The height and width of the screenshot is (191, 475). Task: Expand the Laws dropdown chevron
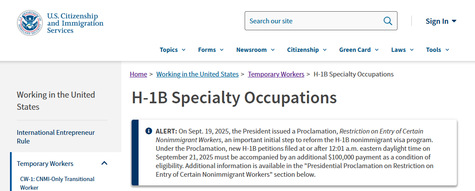point(411,50)
